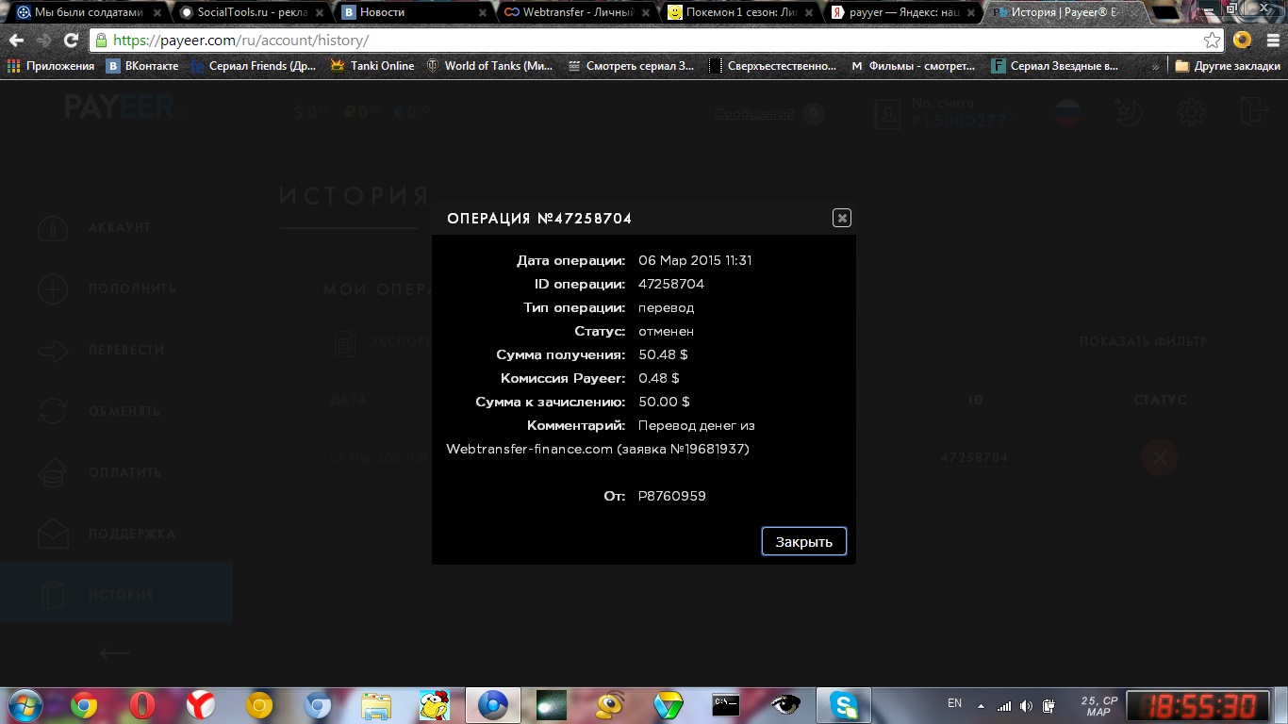The image size is (1288, 724).
Task: Open Windows Explorer from the taskbar
Action: tap(376, 705)
